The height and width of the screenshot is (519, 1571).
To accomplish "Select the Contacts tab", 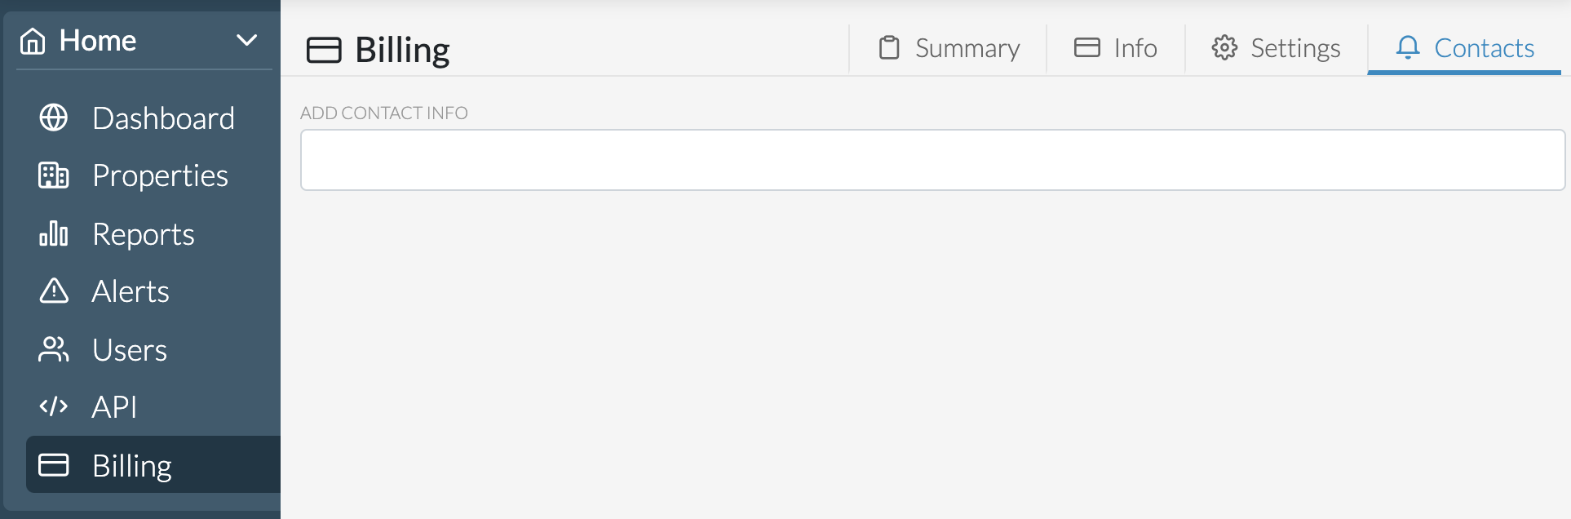I will pos(1482,48).
